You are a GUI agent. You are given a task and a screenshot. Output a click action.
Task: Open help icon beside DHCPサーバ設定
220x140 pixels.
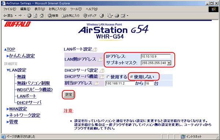pos(102,70)
